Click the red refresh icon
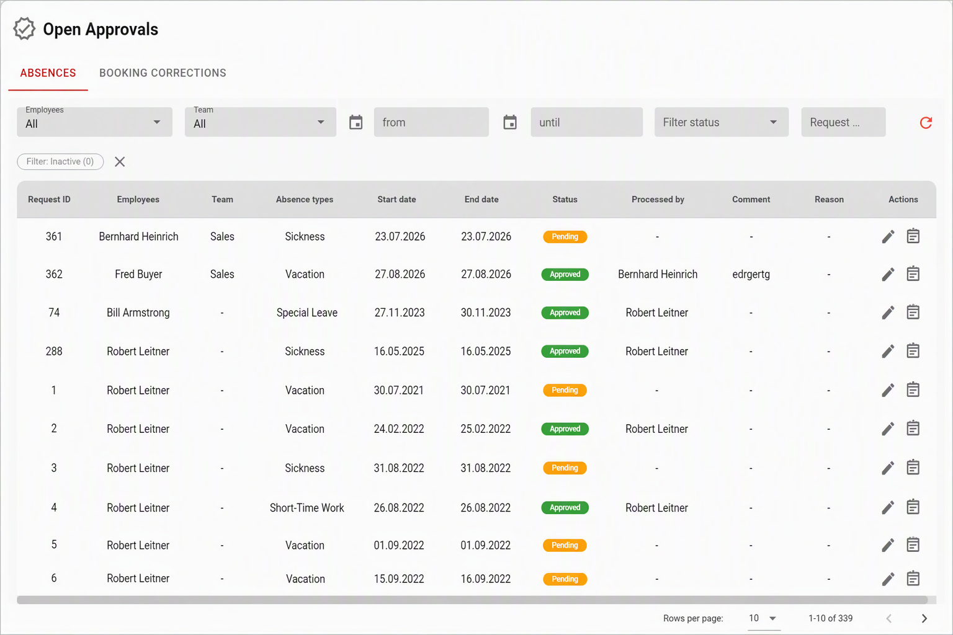953x635 pixels. [926, 123]
